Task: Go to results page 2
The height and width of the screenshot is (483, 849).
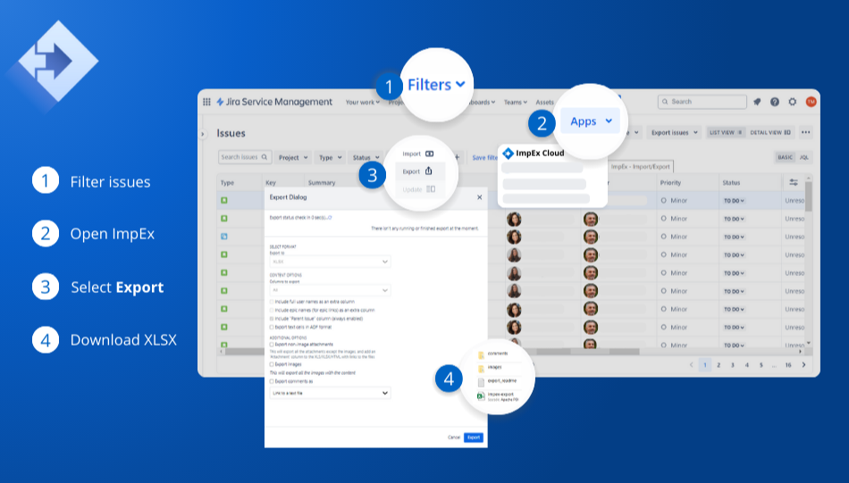Action: point(719,365)
